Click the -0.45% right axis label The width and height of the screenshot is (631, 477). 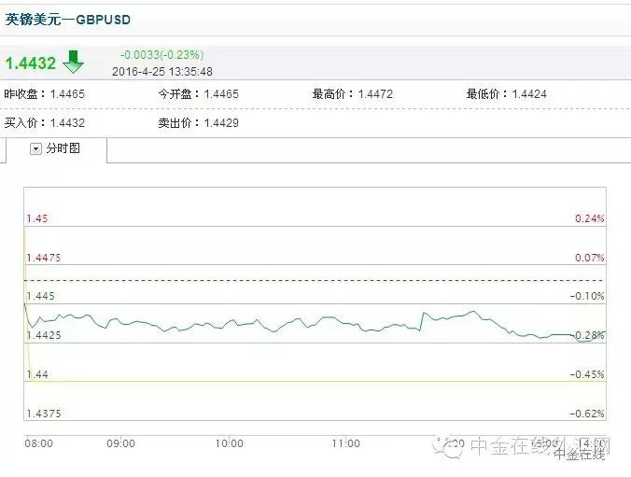point(587,374)
